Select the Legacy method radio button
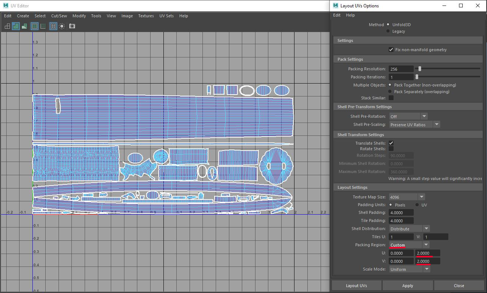Image resolution: width=487 pixels, height=293 pixels. coord(388,31)
